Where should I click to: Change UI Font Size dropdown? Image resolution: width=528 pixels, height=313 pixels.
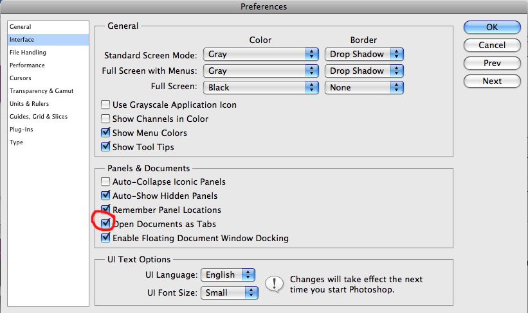[x=230, y=292]
